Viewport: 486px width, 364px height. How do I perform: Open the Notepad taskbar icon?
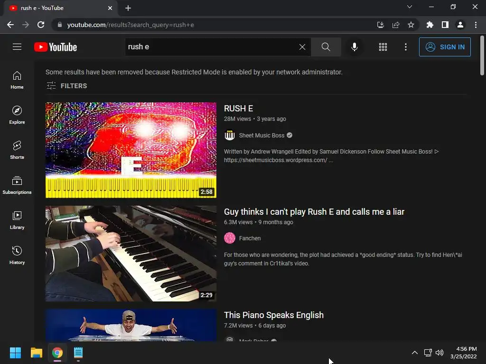click(78, 353)
